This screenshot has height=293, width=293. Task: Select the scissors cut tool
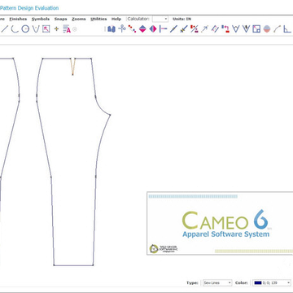point(122,28)
